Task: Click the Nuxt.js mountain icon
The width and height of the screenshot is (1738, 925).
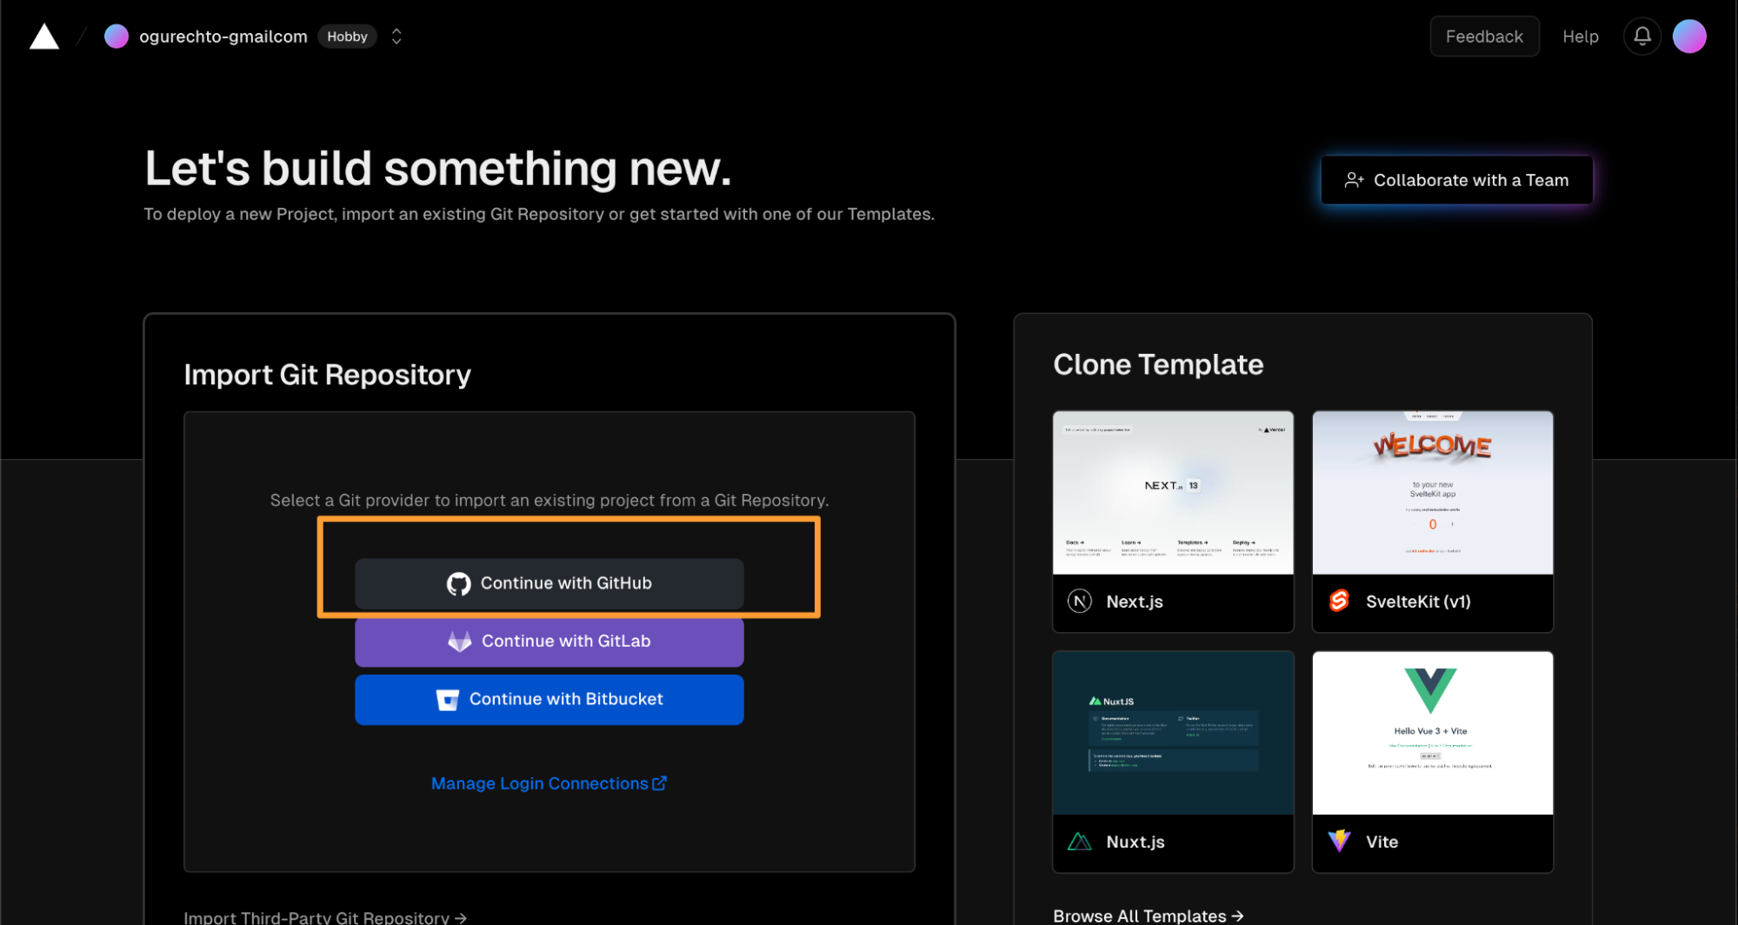Action: click(x=1079, y=842)
